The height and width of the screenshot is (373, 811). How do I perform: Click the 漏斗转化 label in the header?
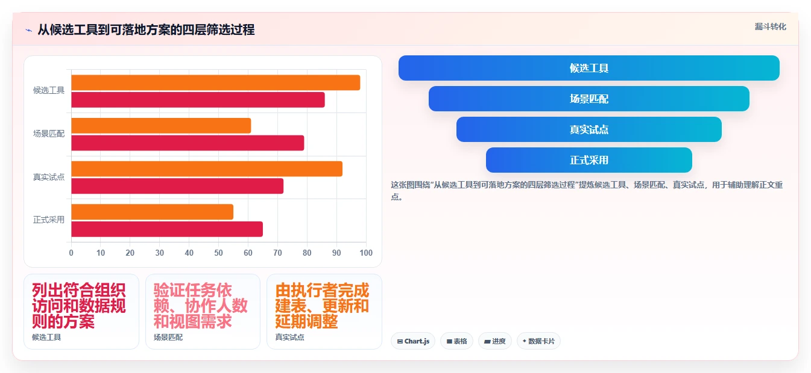click(771, 26)
